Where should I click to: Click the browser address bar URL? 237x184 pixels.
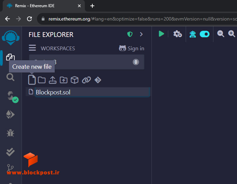[x=142, y=19]
